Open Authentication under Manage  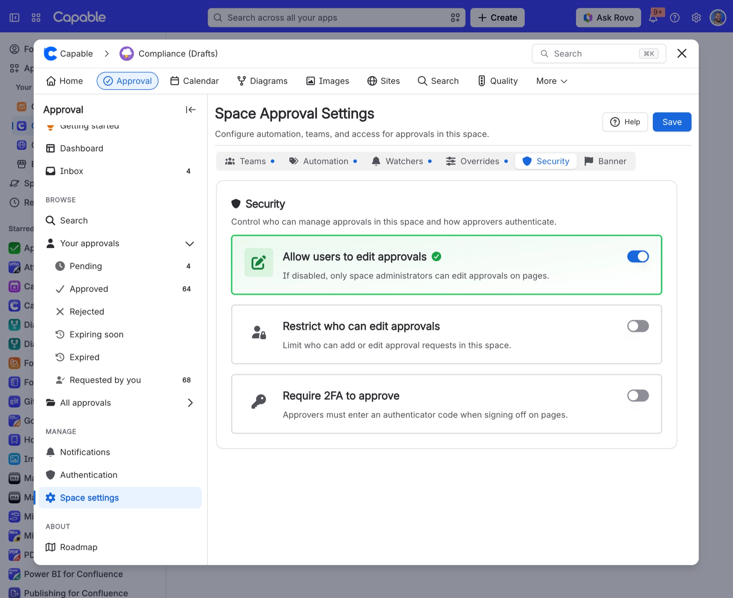click(120, 475)
